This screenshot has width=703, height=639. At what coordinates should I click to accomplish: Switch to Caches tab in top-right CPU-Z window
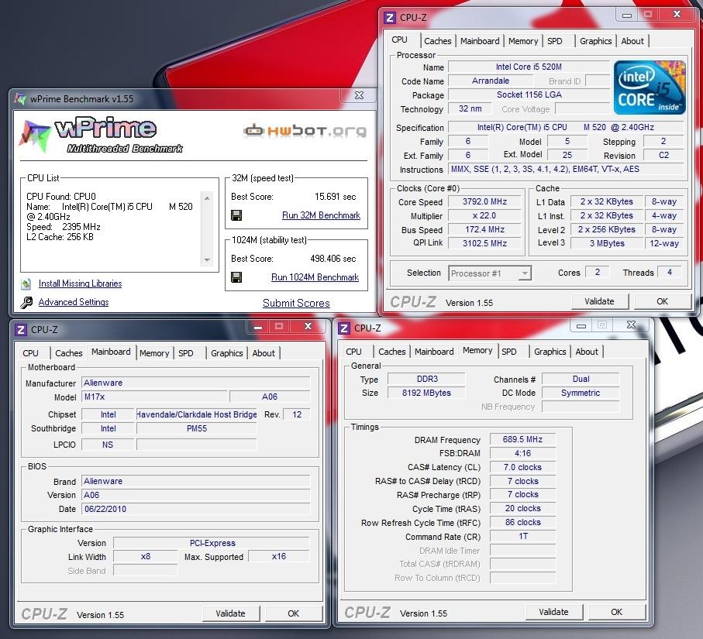tap(438, 41)
